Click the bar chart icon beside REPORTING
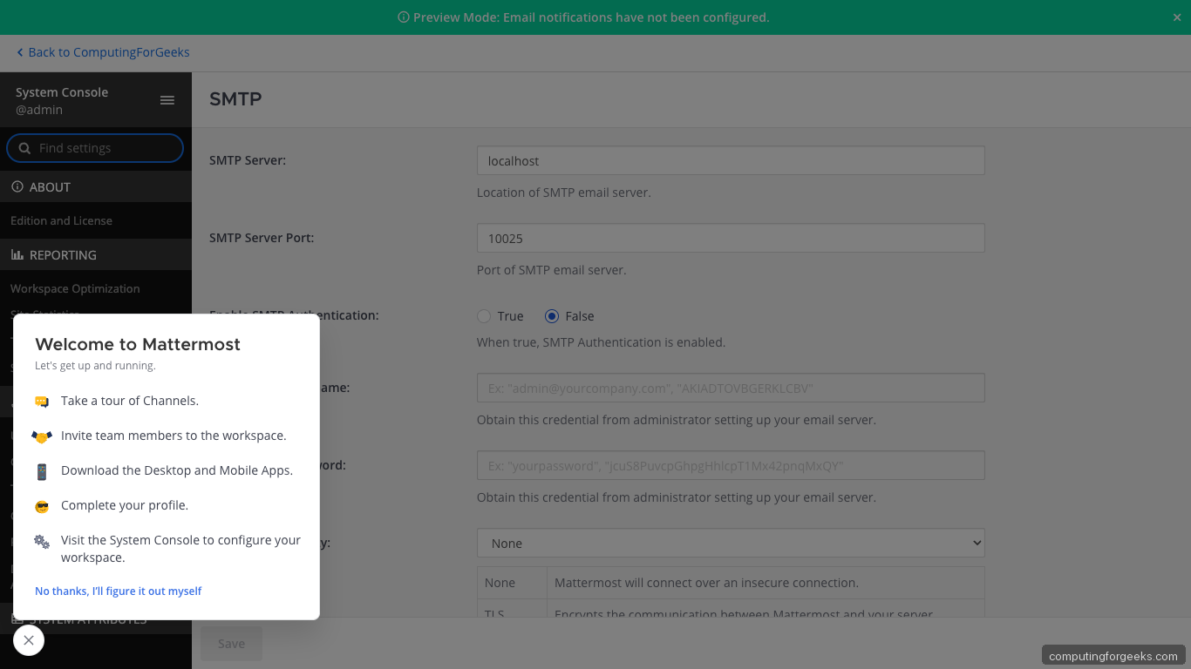This screenshot has height=669, width=1191. [18, 254]
